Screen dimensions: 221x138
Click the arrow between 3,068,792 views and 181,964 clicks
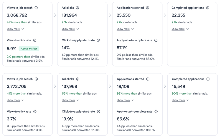click(55, 15)
